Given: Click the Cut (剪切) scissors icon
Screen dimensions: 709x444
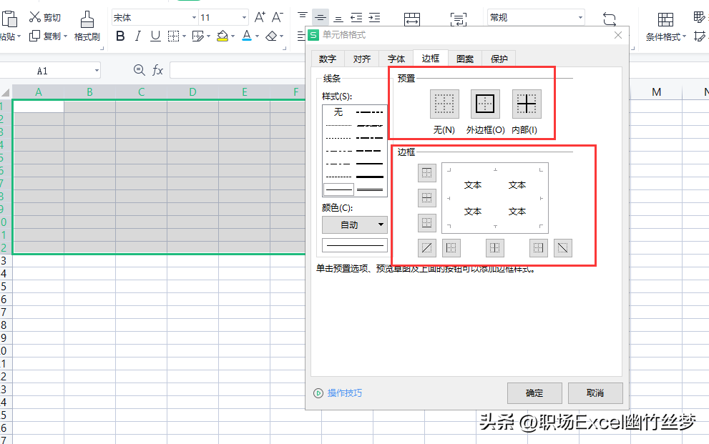Looking at the screenshot, I should tap(35, 17).
